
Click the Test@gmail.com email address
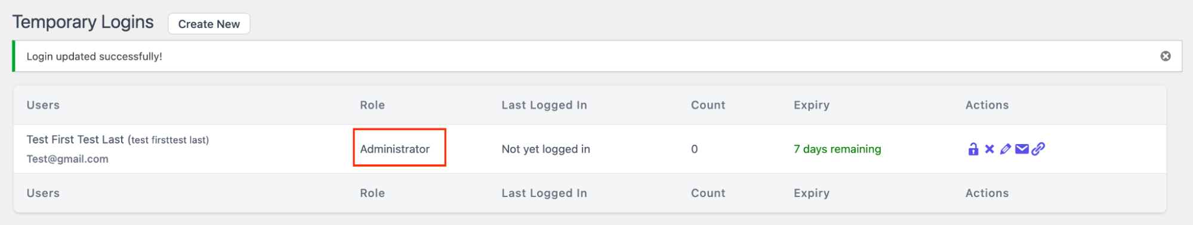click(67, 159)
